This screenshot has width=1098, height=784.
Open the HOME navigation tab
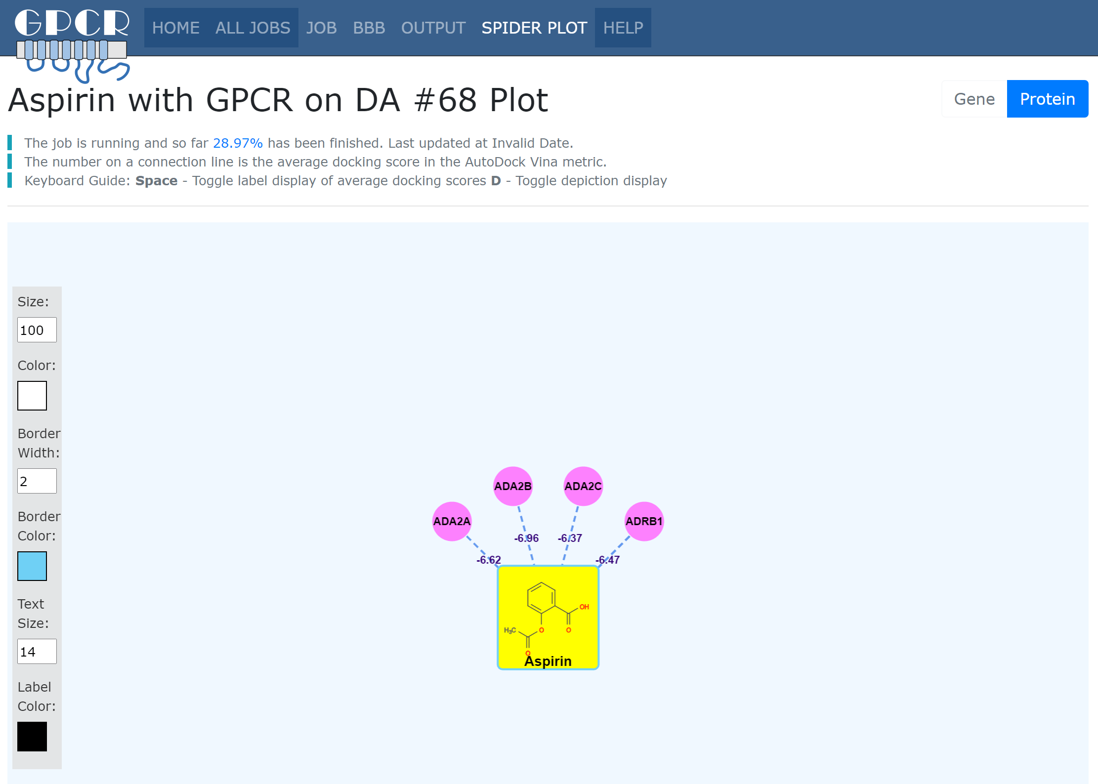point(176,28)
